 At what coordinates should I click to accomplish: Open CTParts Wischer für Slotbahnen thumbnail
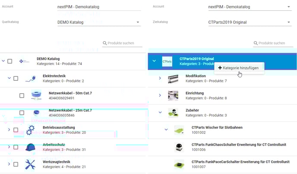(x=179, y=130)
